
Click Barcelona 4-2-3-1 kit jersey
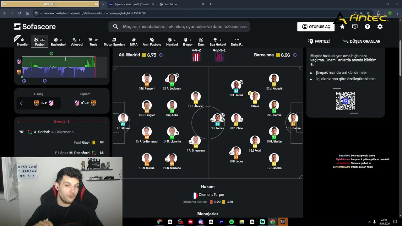pyautogui.click(x=219, y=57)
